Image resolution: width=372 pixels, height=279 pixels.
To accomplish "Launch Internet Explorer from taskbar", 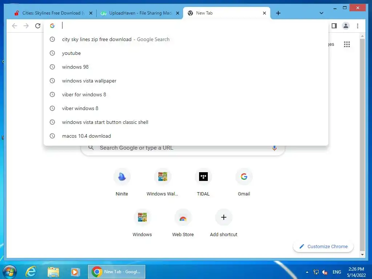I will point(31,272).
